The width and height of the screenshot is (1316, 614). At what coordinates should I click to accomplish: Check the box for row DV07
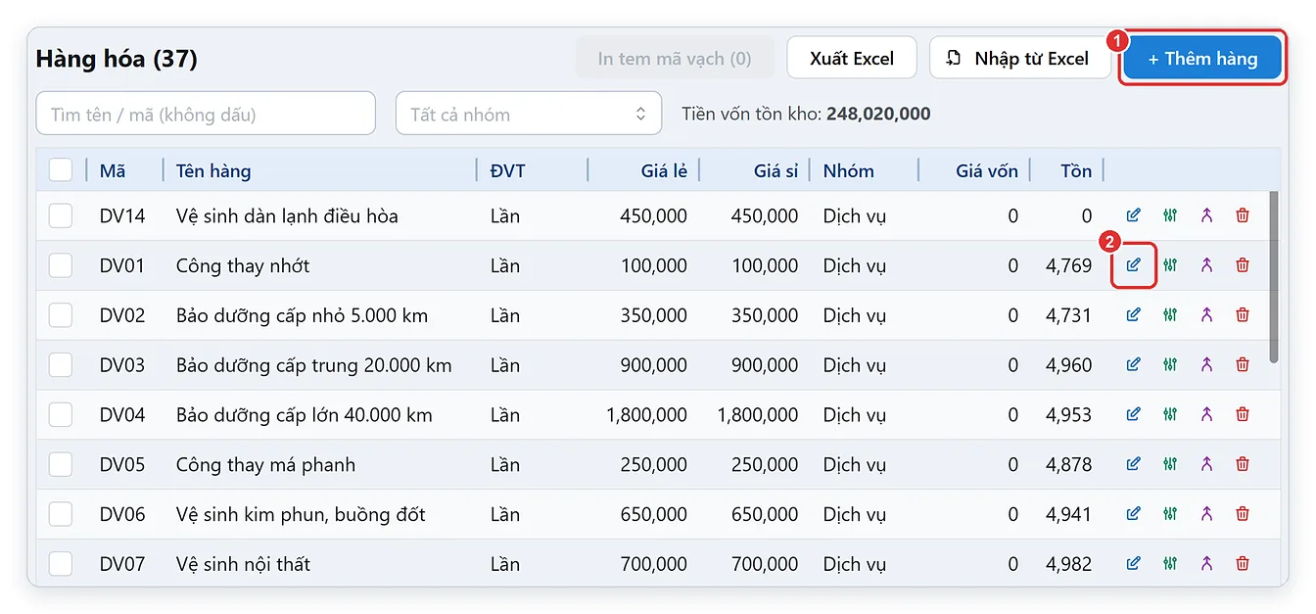[61, 564]
